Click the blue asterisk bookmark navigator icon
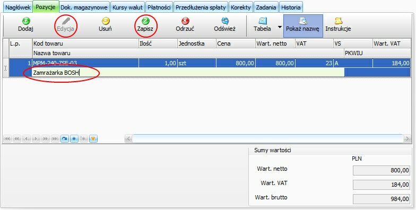 coord(74,139)
